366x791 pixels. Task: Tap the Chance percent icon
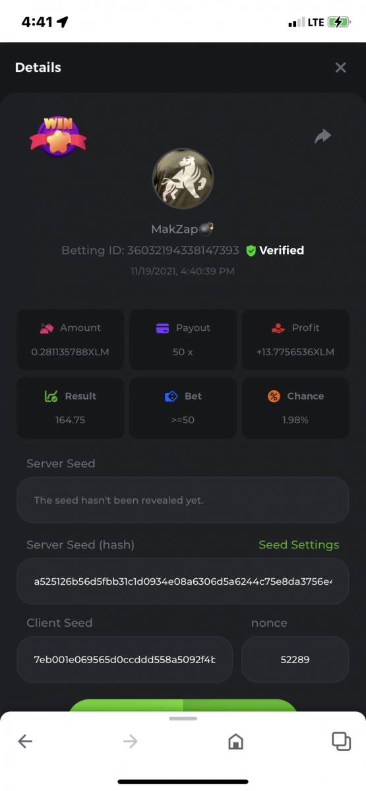coord(274,396)
